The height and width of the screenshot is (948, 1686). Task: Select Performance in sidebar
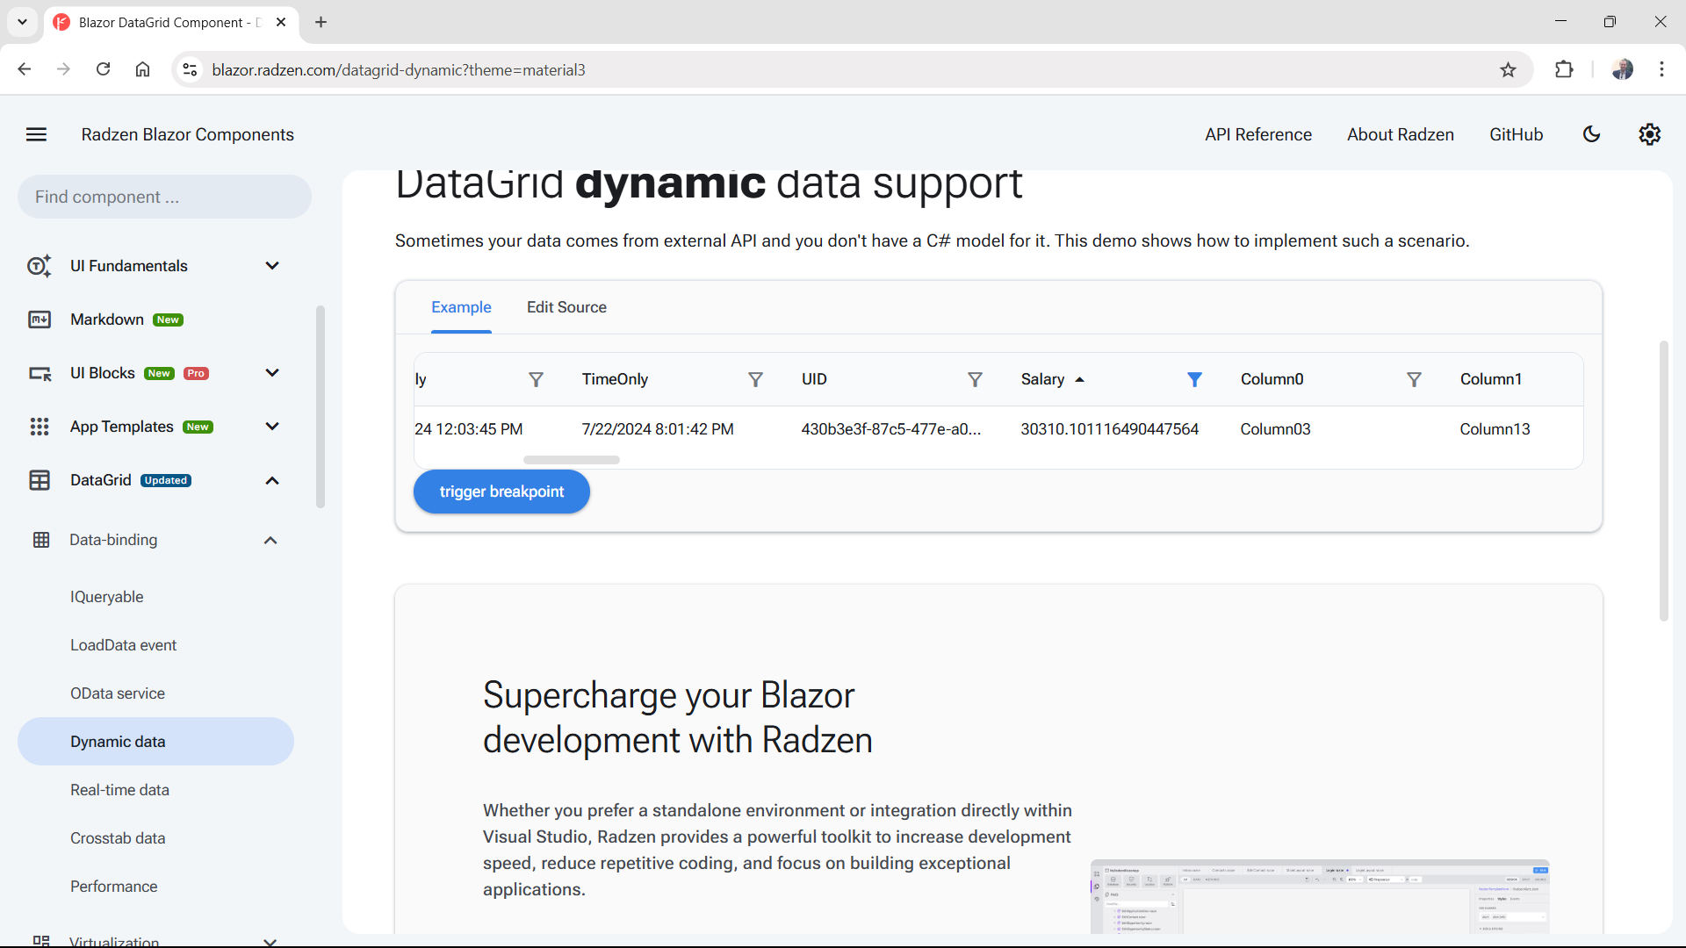(x=113, y=887)
